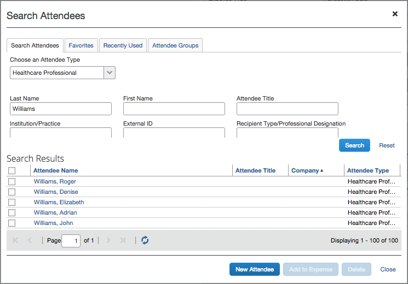Screen dimensions: 408x284
Task: Check the box for Williams, Roger
Action: pyautogui.click(x=12, y=181)
